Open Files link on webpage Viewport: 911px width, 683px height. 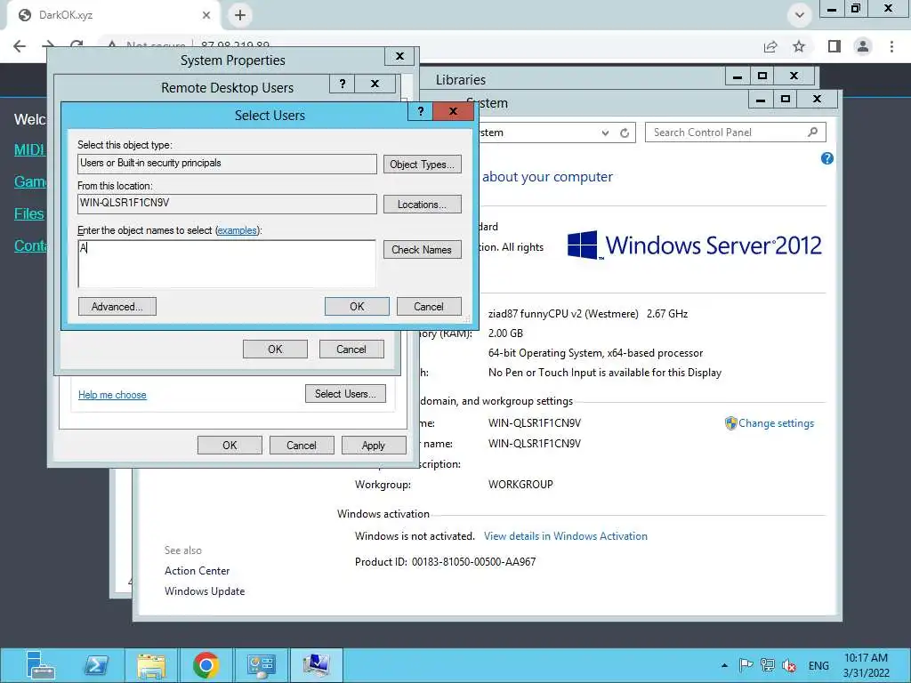[x=29, y=213]
